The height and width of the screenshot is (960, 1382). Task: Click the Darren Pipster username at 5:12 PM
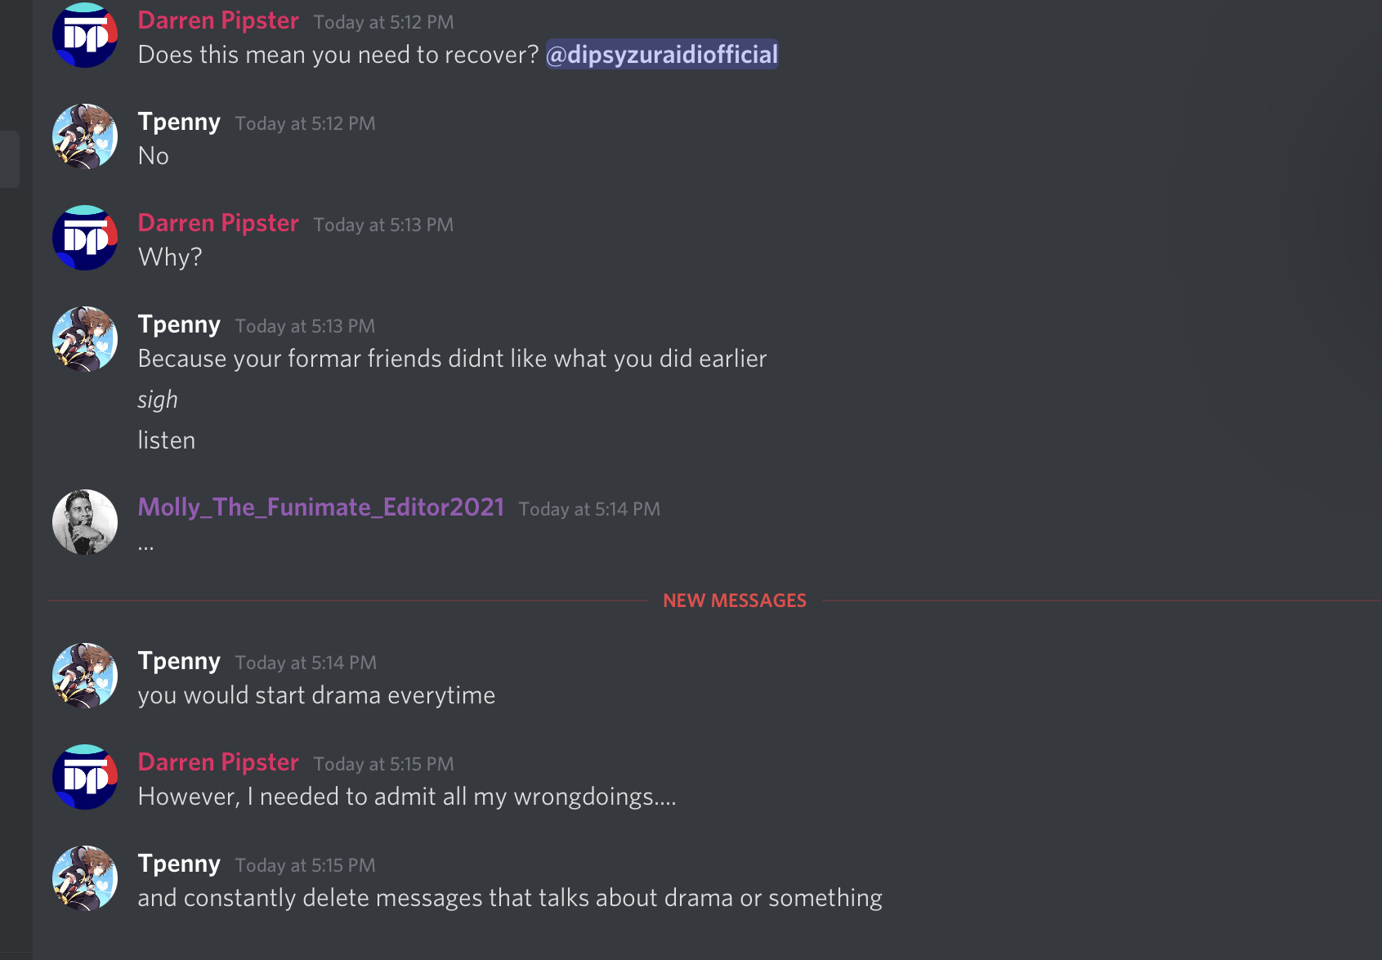pos(218,20)
